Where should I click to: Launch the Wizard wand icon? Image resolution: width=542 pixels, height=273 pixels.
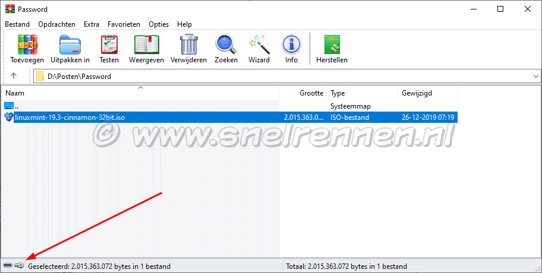(259, 45)
